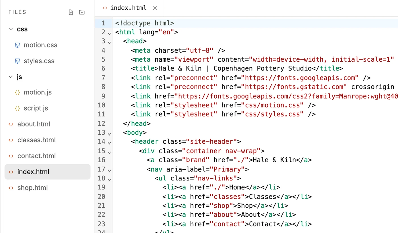Click the new file icon in Files header

pos(71,12)
